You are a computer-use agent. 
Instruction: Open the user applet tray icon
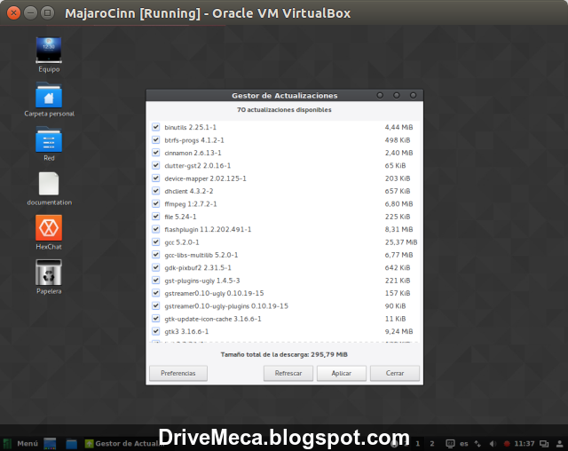[560, 444]
